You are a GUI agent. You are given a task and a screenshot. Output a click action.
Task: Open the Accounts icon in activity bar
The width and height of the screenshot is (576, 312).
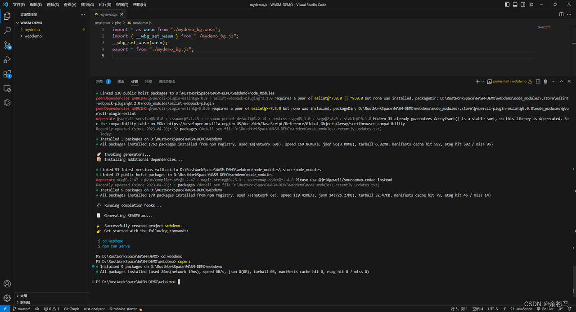point(7,284)
